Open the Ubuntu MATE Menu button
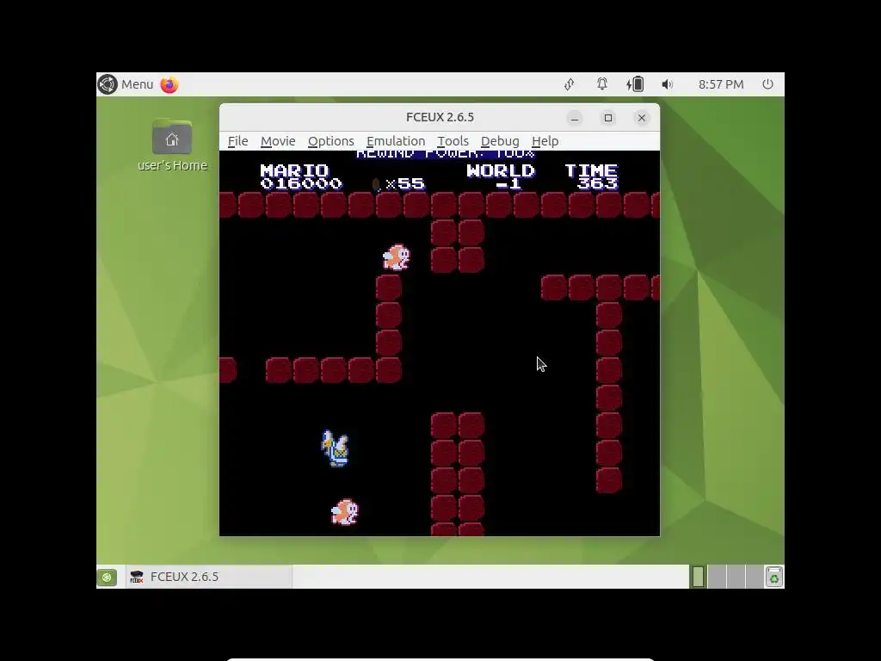The image size is (881, 661). pos(126,84)
